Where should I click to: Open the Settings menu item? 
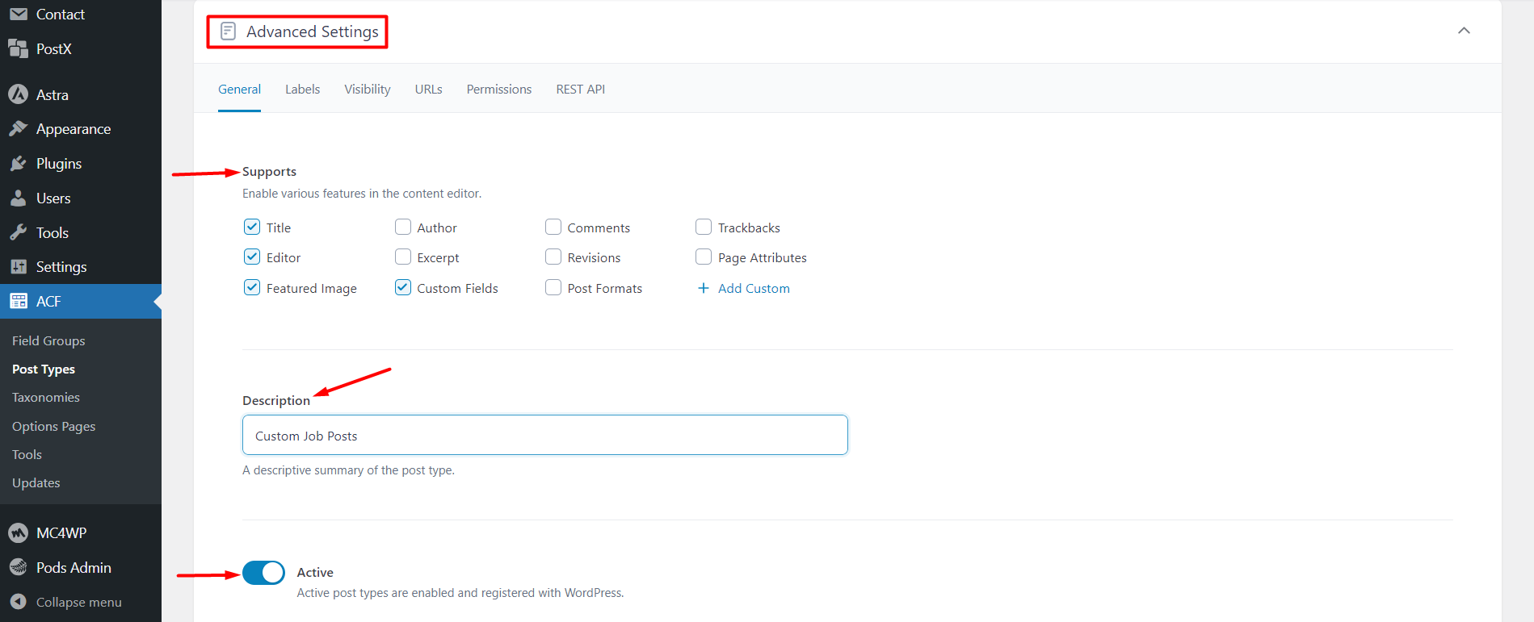(81, 266)
